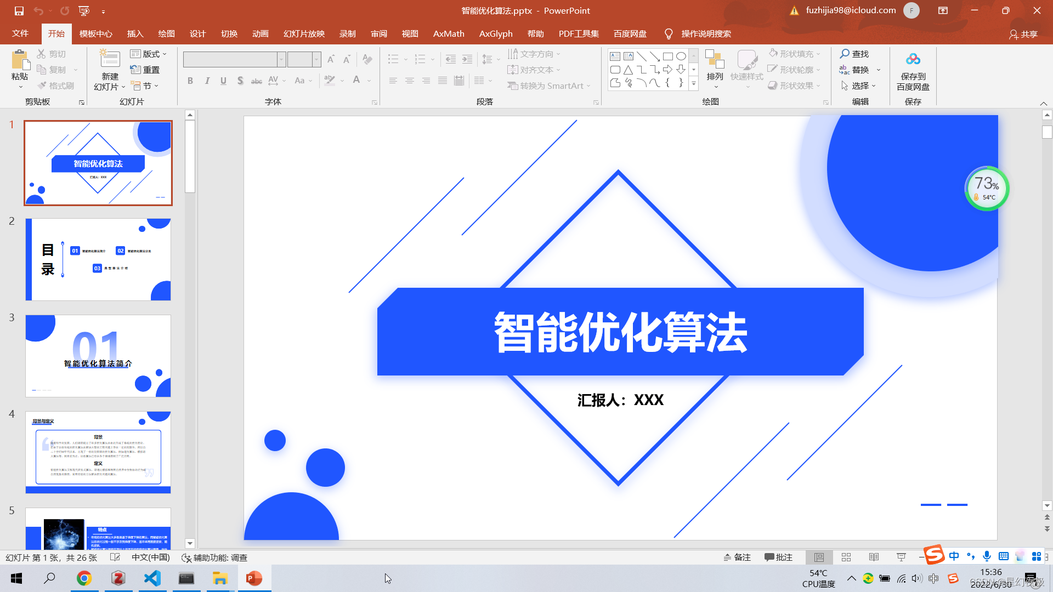Open File Explorer from the taskbar

coord(220,578)
